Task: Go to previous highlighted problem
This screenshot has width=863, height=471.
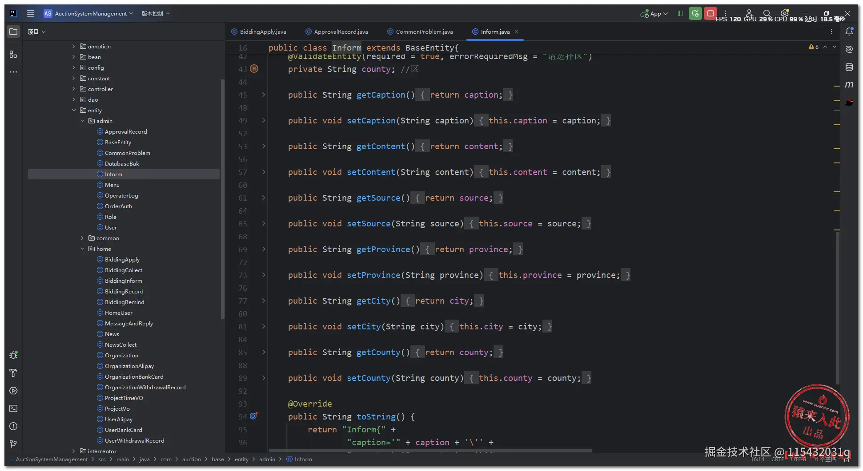Action: [825, 47]
